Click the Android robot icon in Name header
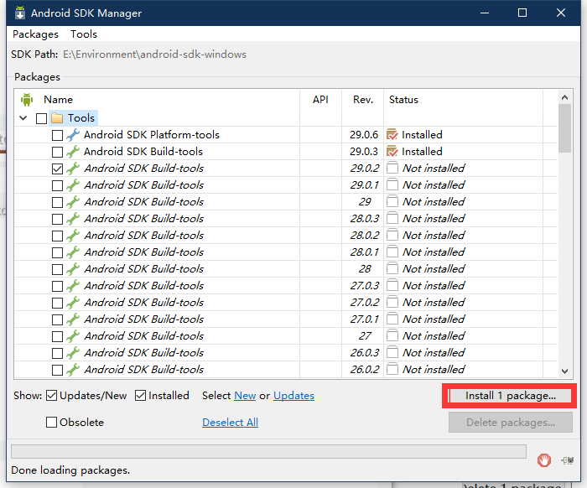The height and width of the screenshot is (488, 587). coord(27,100)
